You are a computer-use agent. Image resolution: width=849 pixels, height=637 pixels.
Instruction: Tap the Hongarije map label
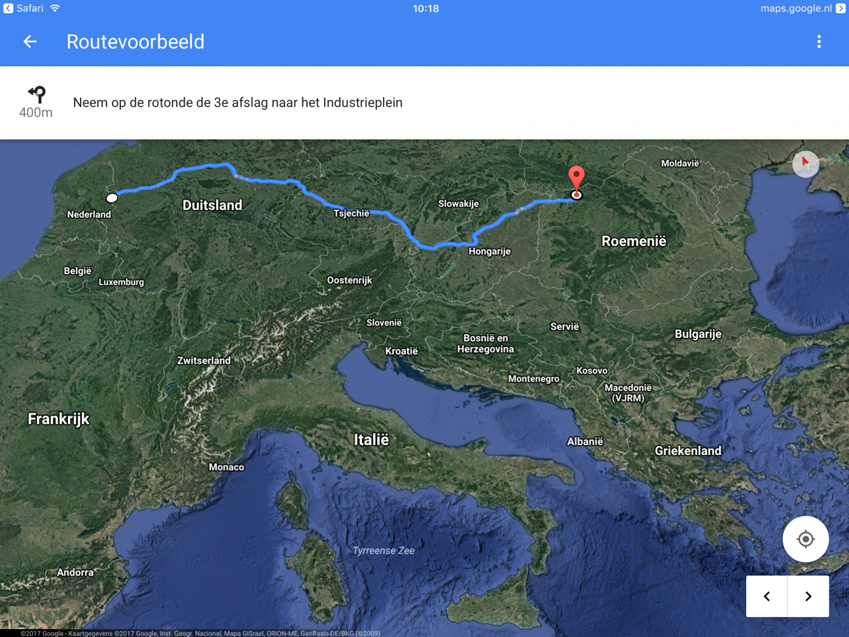click(489, 251)
